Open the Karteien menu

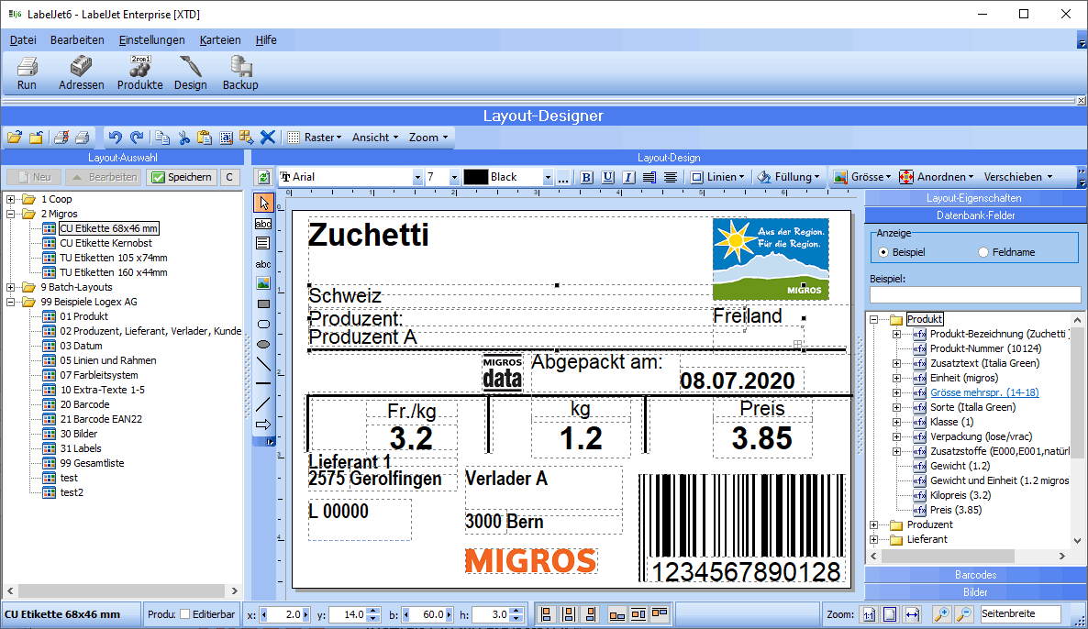[x=220, y=40]
